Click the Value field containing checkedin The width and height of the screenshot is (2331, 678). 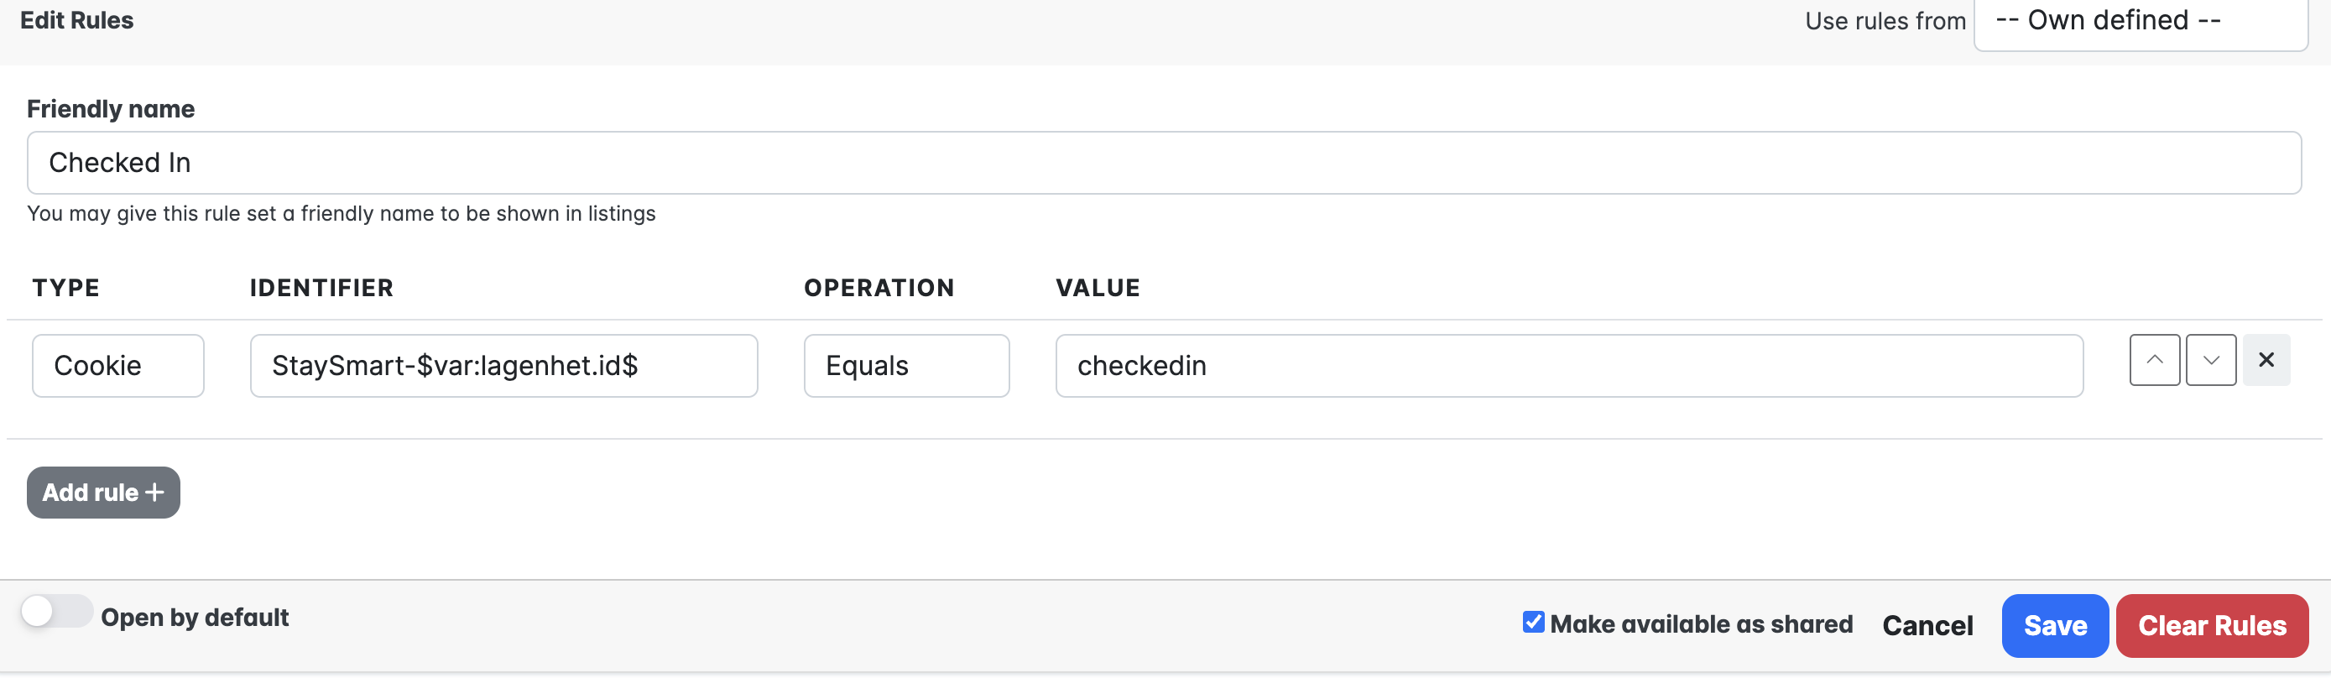[x=1568, y=366]
